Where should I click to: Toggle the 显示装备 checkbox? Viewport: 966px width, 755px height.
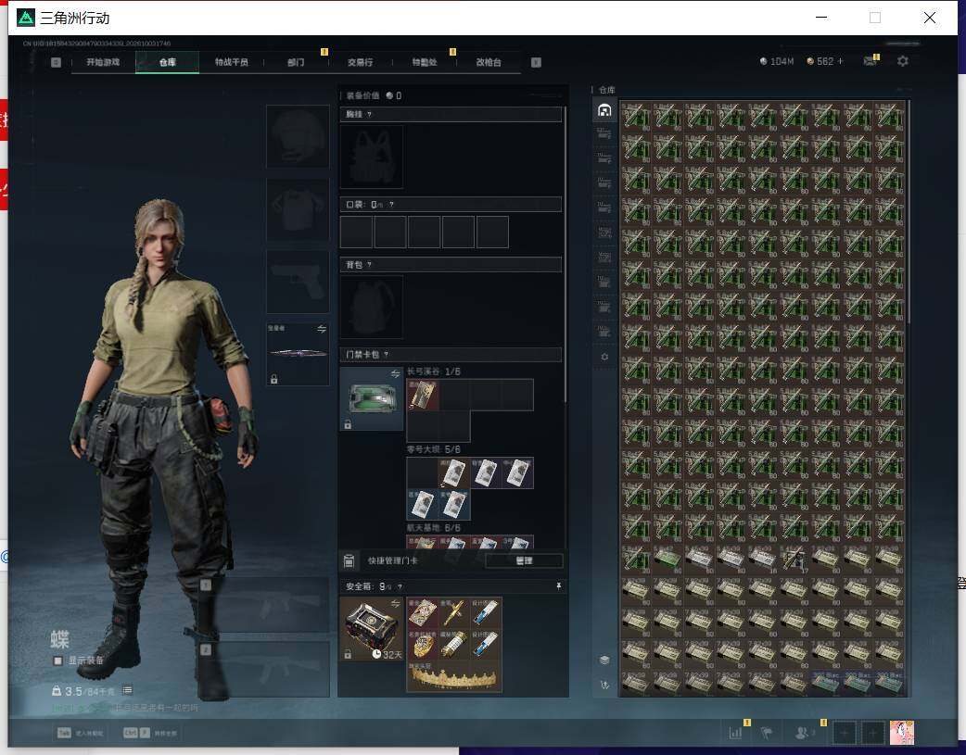[57, 661]
